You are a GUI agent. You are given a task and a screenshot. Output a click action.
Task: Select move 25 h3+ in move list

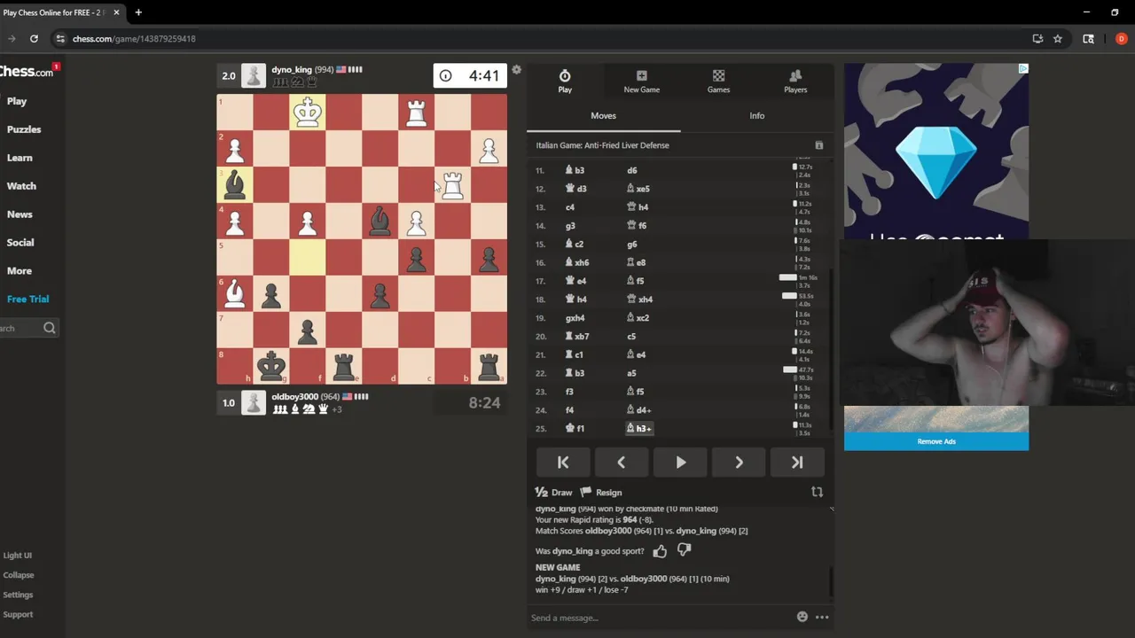639,429
